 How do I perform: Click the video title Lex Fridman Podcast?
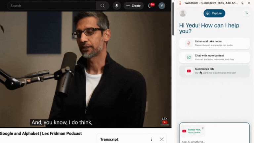coord(41,133)
